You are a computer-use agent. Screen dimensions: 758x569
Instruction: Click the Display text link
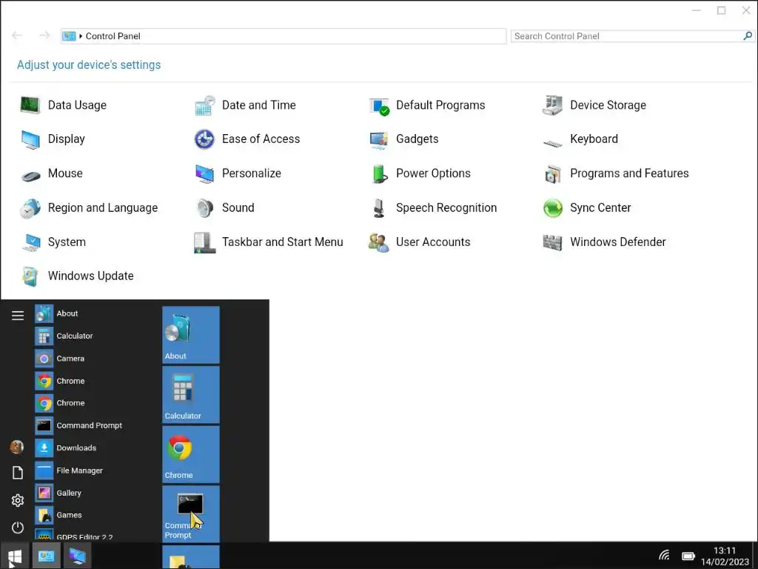coord(66,139)
